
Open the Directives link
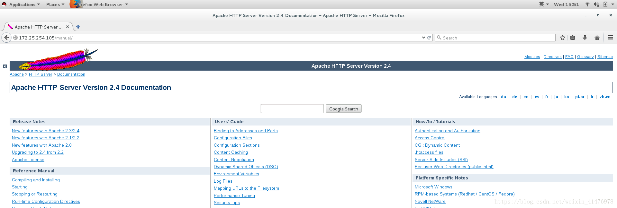553,57
